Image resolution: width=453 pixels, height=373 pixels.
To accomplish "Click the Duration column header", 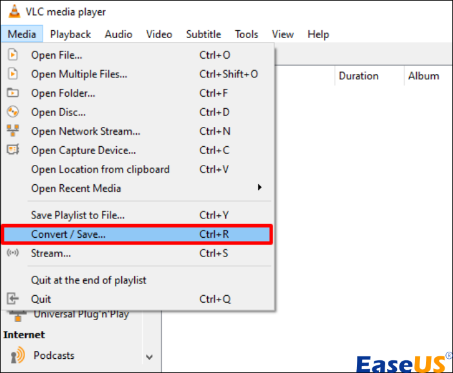I will [369, 76].
